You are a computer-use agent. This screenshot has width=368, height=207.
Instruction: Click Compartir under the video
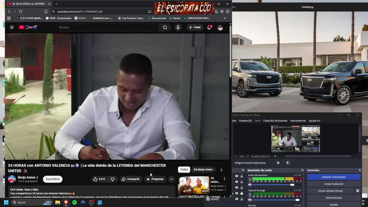pyautogui.click(x=131, y=179)
